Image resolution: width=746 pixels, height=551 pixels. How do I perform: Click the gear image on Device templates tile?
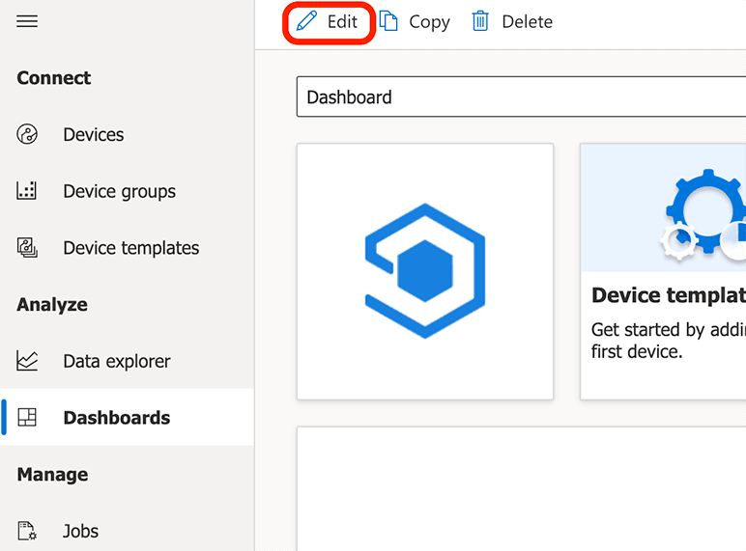703,214
